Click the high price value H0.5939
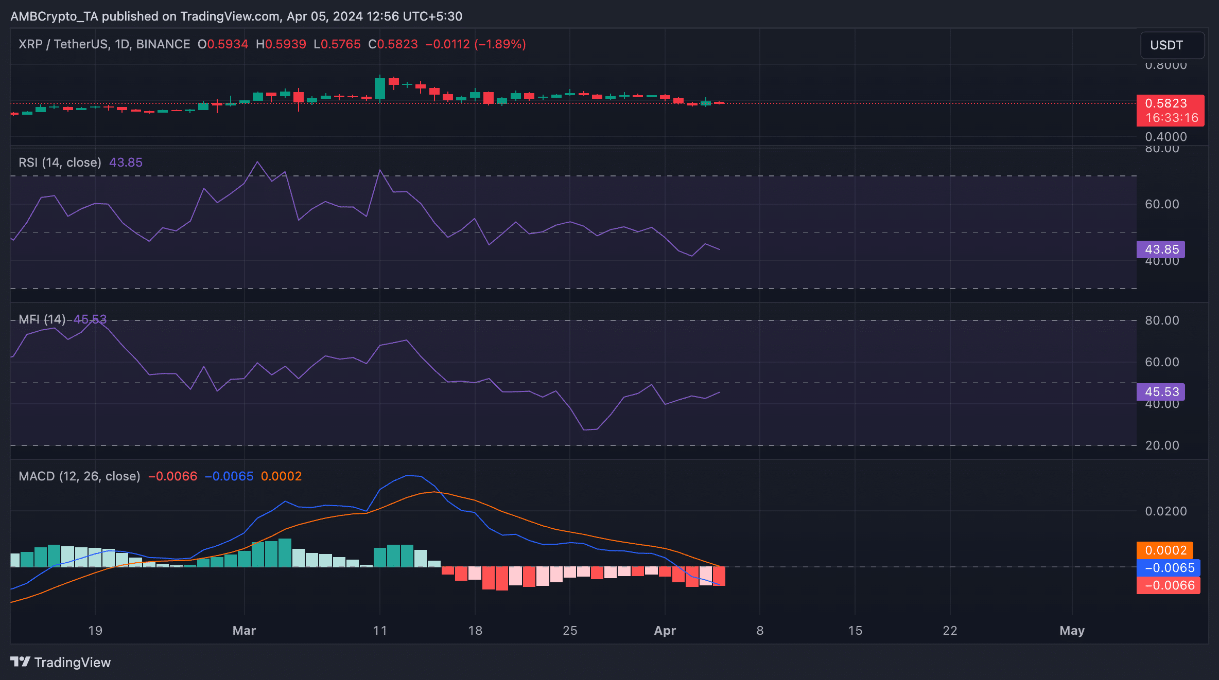Screen dimensions: 1219x680 (x=281, y=44)
